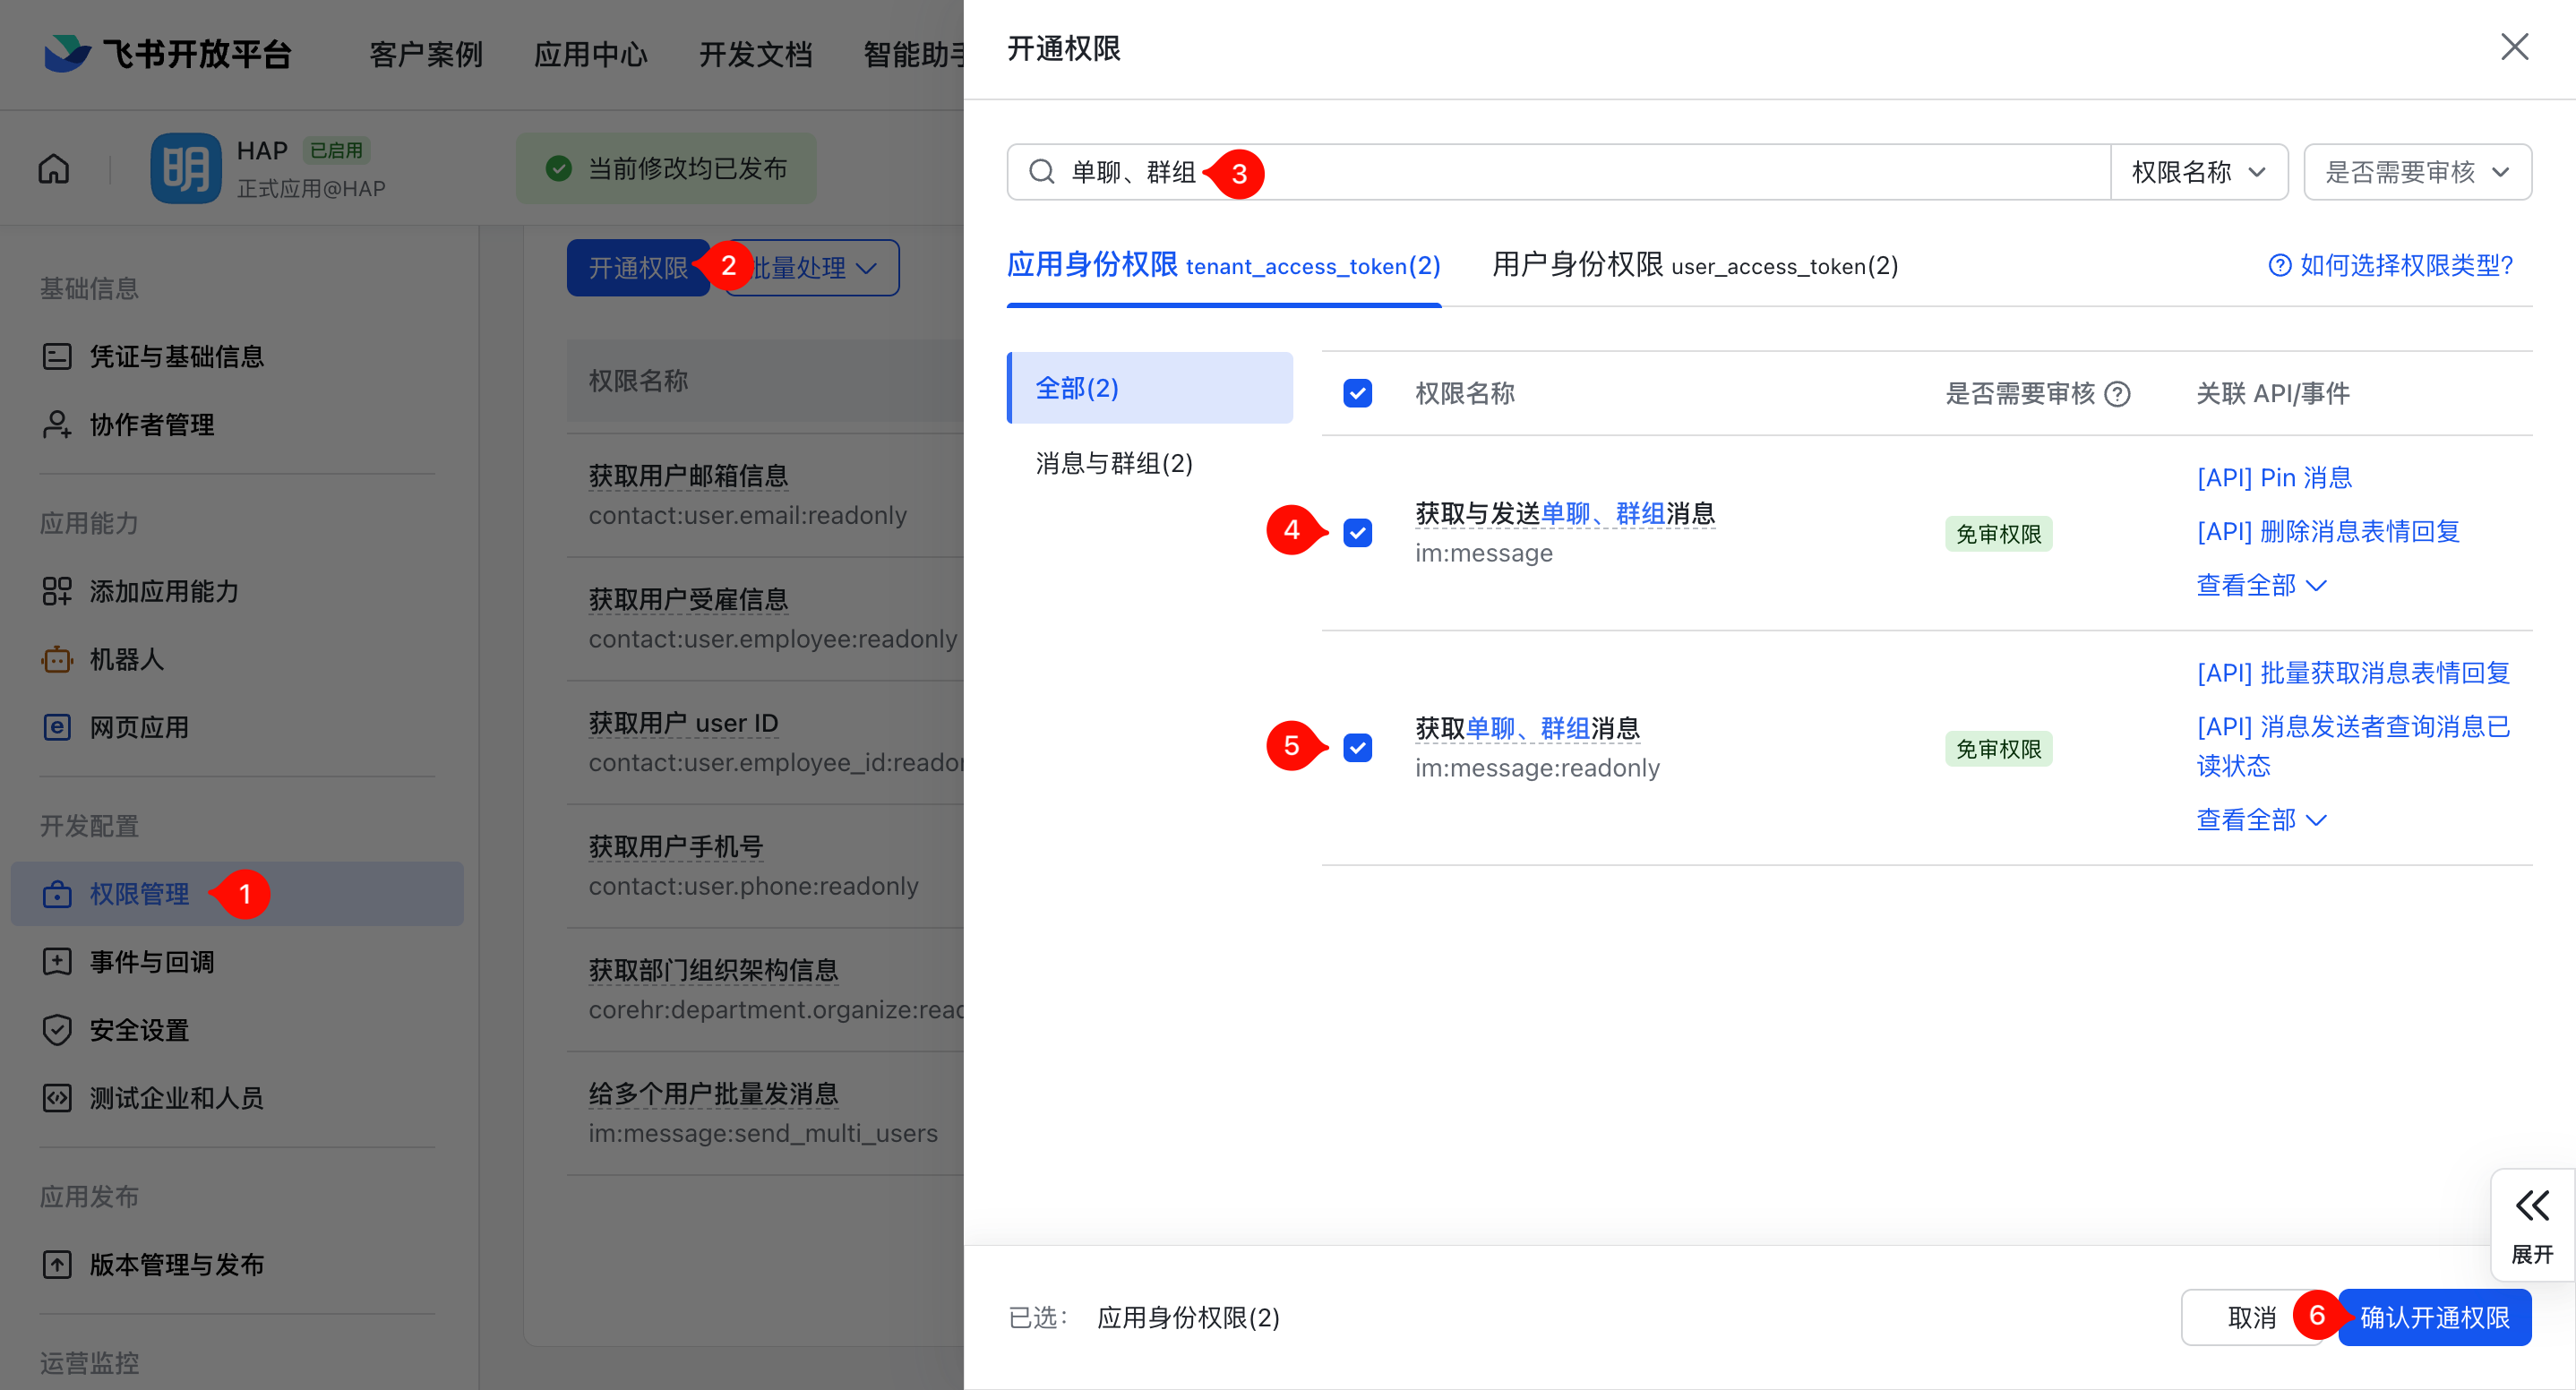Switch to 应用身份权限 tenant_access_token tab
2576x1390 pixels.
[1223, 265]
